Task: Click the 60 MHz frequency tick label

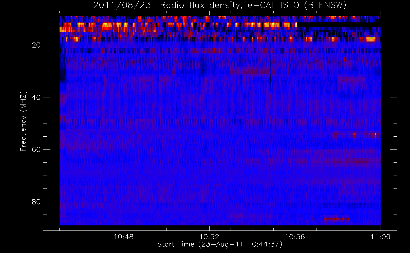Action: pos(36,150)
